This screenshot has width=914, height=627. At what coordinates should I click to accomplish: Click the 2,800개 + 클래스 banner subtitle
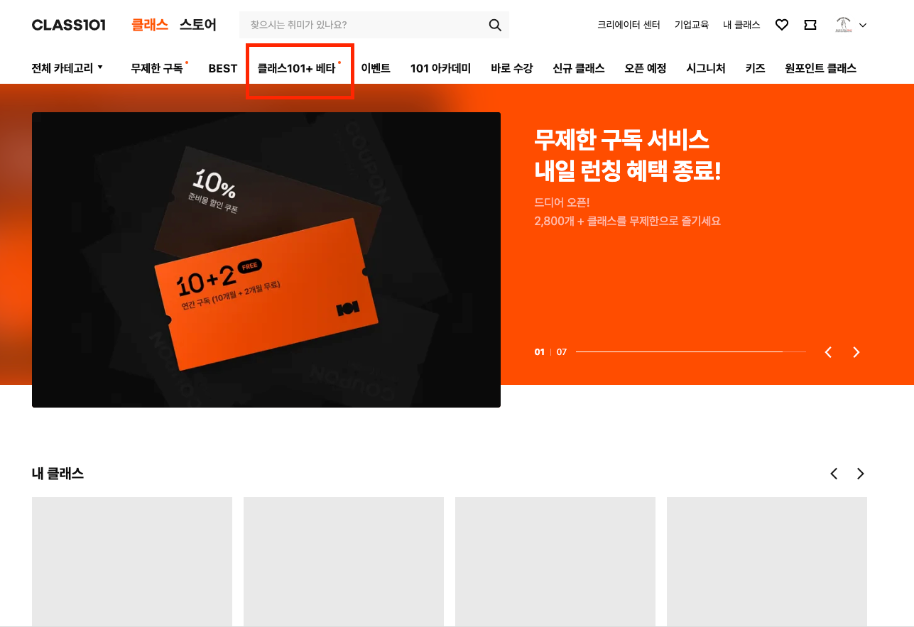tap(627, 221)
